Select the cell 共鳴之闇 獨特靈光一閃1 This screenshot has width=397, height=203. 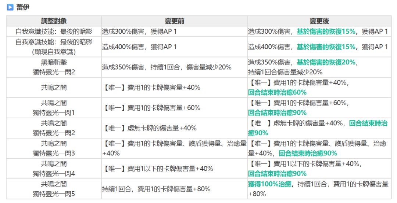point(54,108)
